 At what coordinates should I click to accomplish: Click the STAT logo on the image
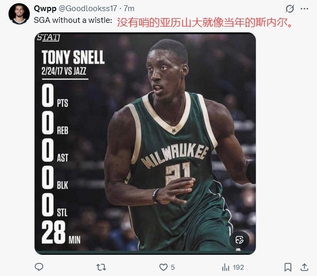48,37
